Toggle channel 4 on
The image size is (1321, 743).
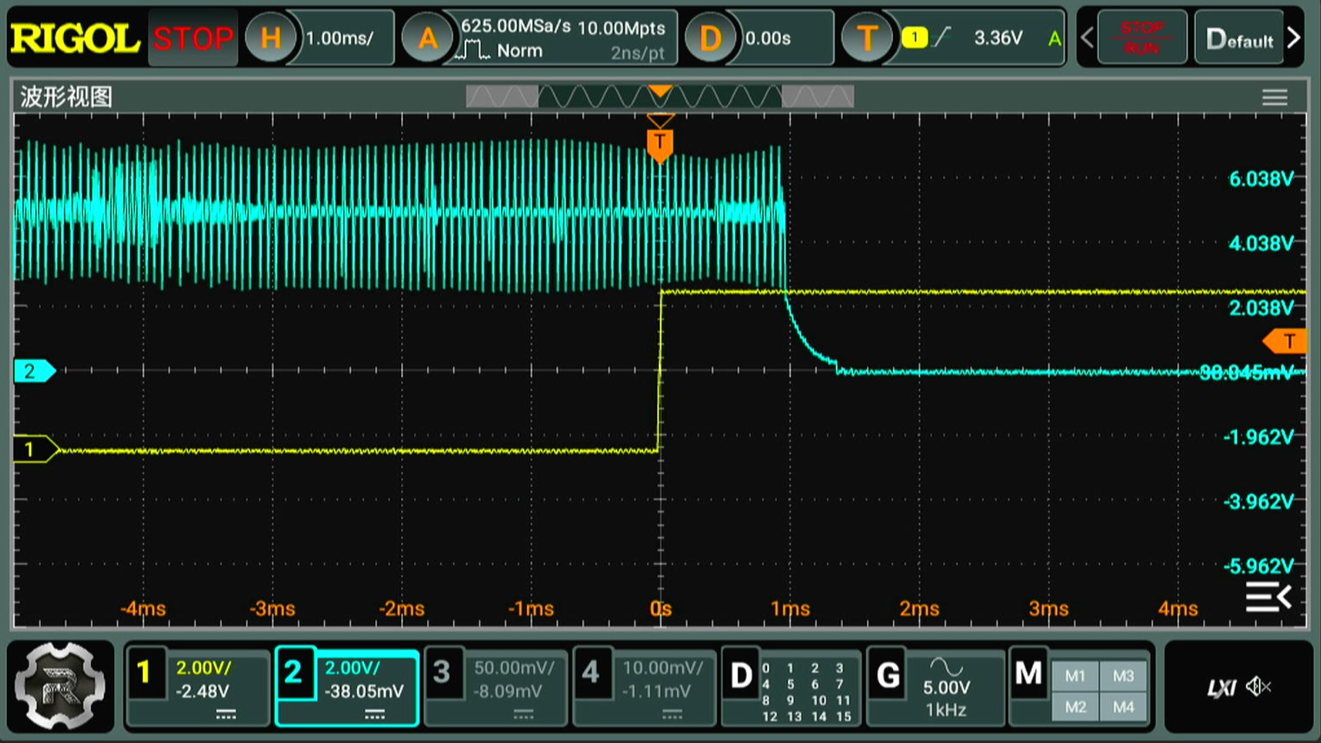click(590, 672)
